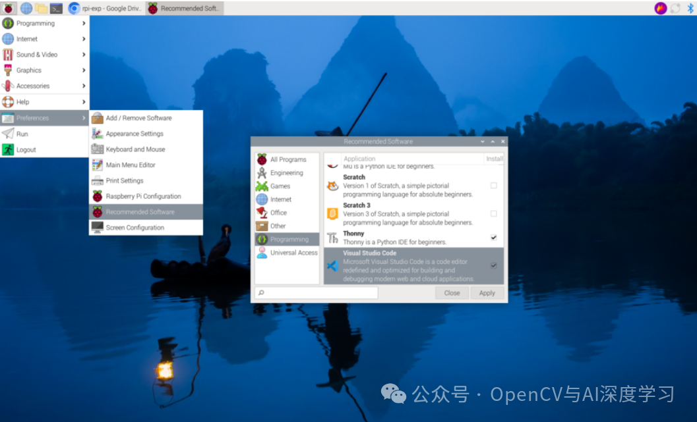Uncheck Thonny for installation
This screenshot has width=697, height=422.
coord(494,236)
